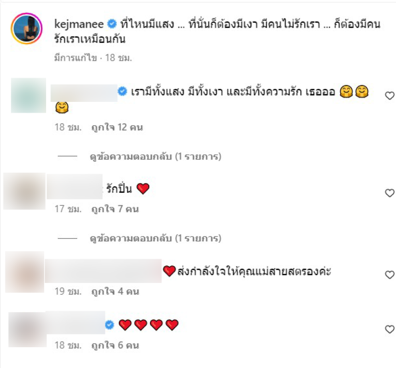Image resolution: width=396 pixels, height=368 pixels.
Task: View who liked: ถูกใจ 12 คน
Action: pos(117,127)
